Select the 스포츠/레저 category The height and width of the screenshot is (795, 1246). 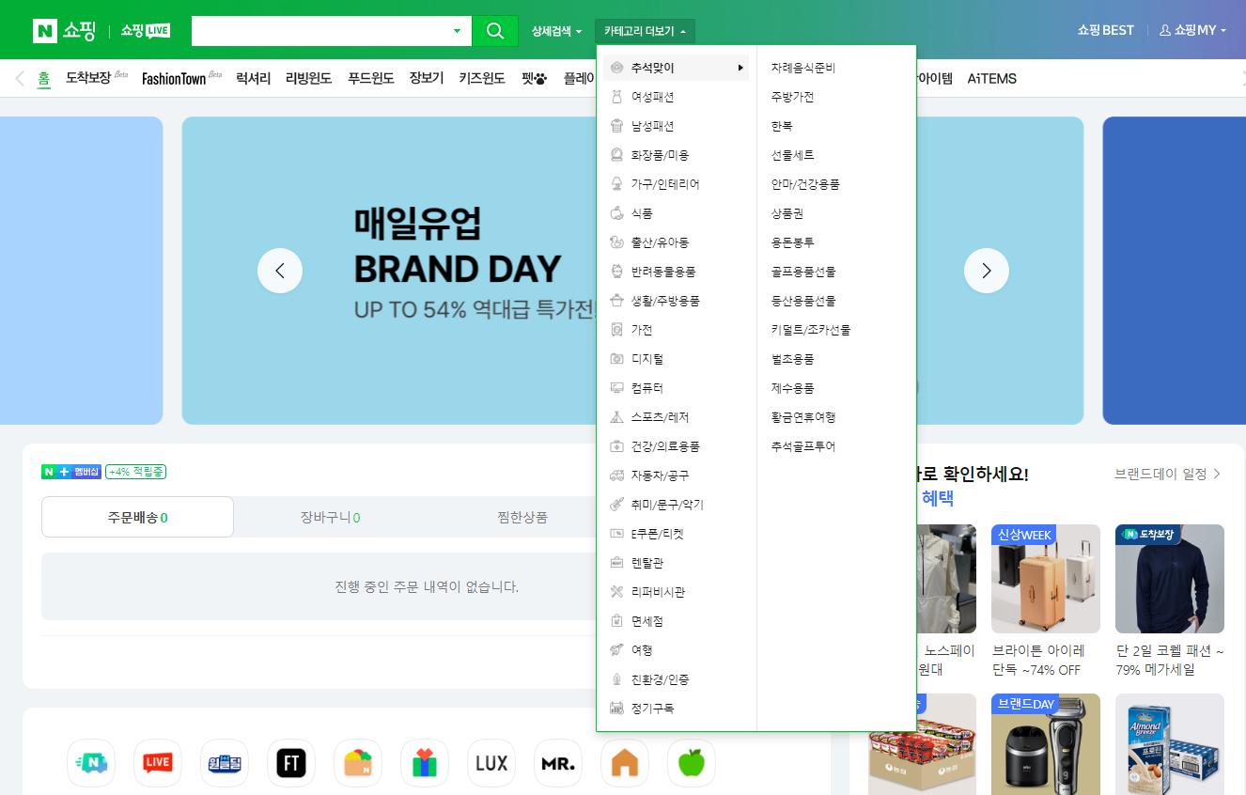click(x=660, y=417)
